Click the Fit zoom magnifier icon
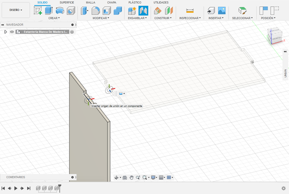This screenshot has height=194, width=289. [144, 178]
